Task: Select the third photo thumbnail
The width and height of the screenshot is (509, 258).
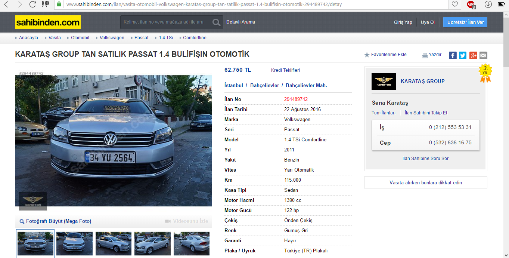Action: pos(114,243)
